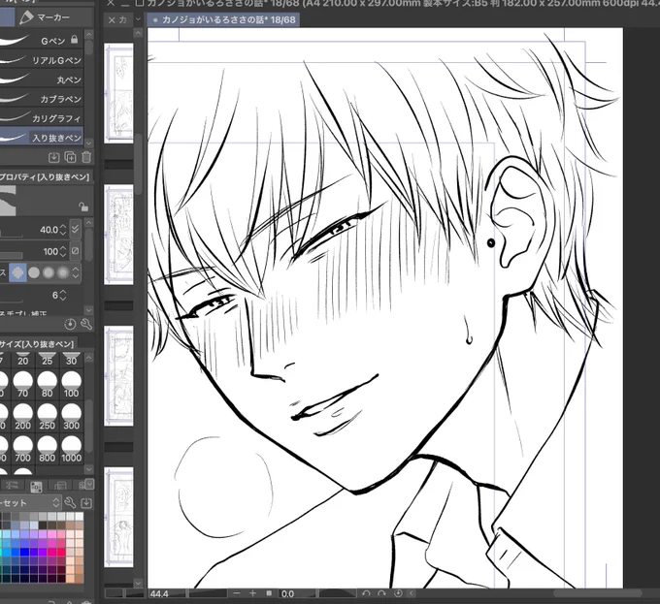Fit canvas to screen square icon
Image resolution: width=660 pixels, height=604 pixels.
coord(269,593)
